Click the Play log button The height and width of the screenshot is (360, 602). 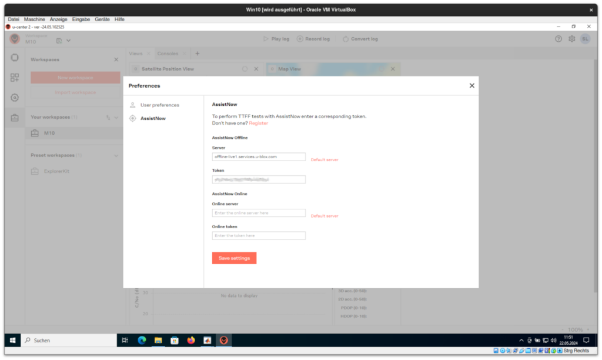pos(276,39)
